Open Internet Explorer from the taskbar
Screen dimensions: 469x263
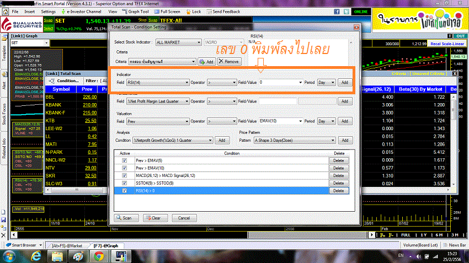tap(36, 256)
